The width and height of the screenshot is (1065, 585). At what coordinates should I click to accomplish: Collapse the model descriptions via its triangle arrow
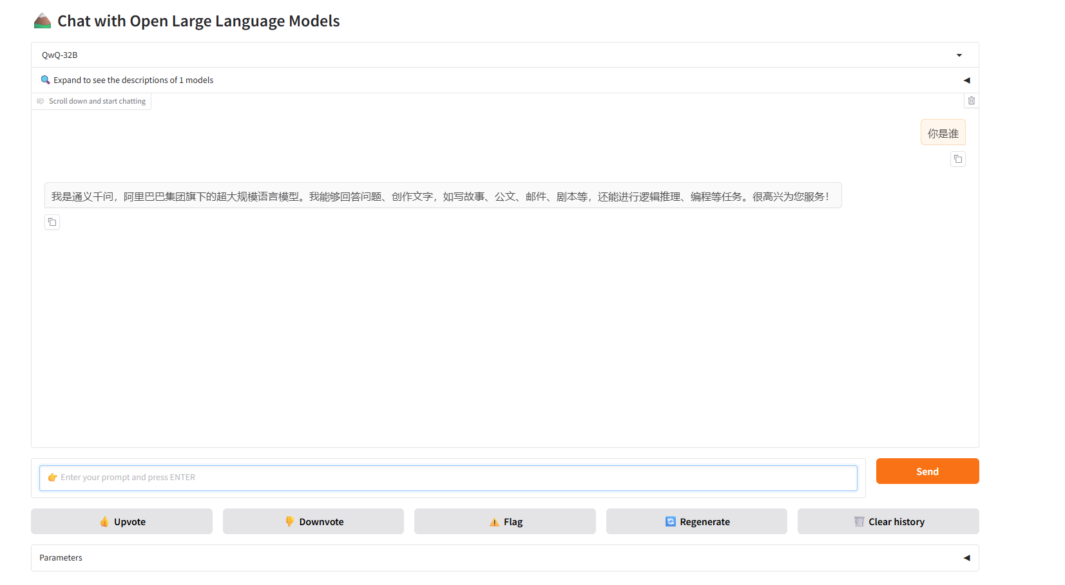pyautogui.click(x=966, y=80)
